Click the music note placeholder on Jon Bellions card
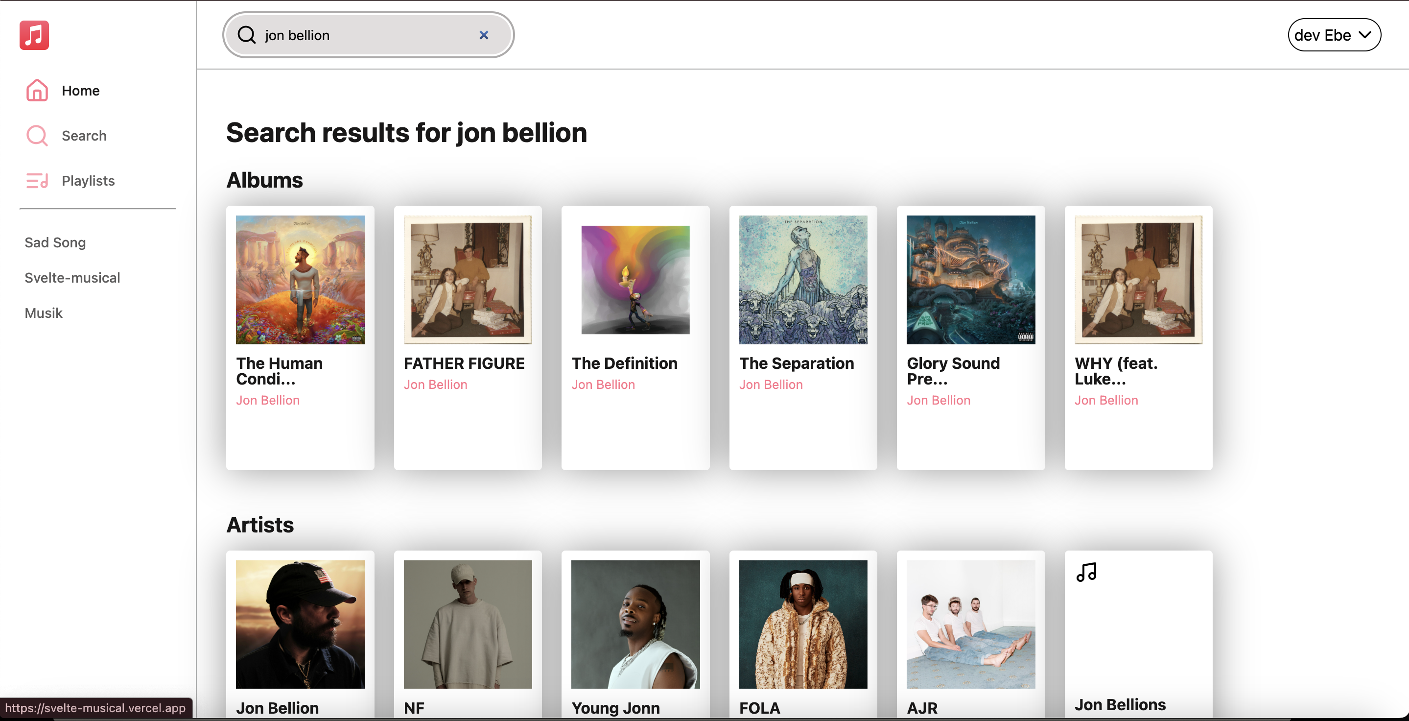The width and height of the screenshot is (1409, 721). point(1086,572)
